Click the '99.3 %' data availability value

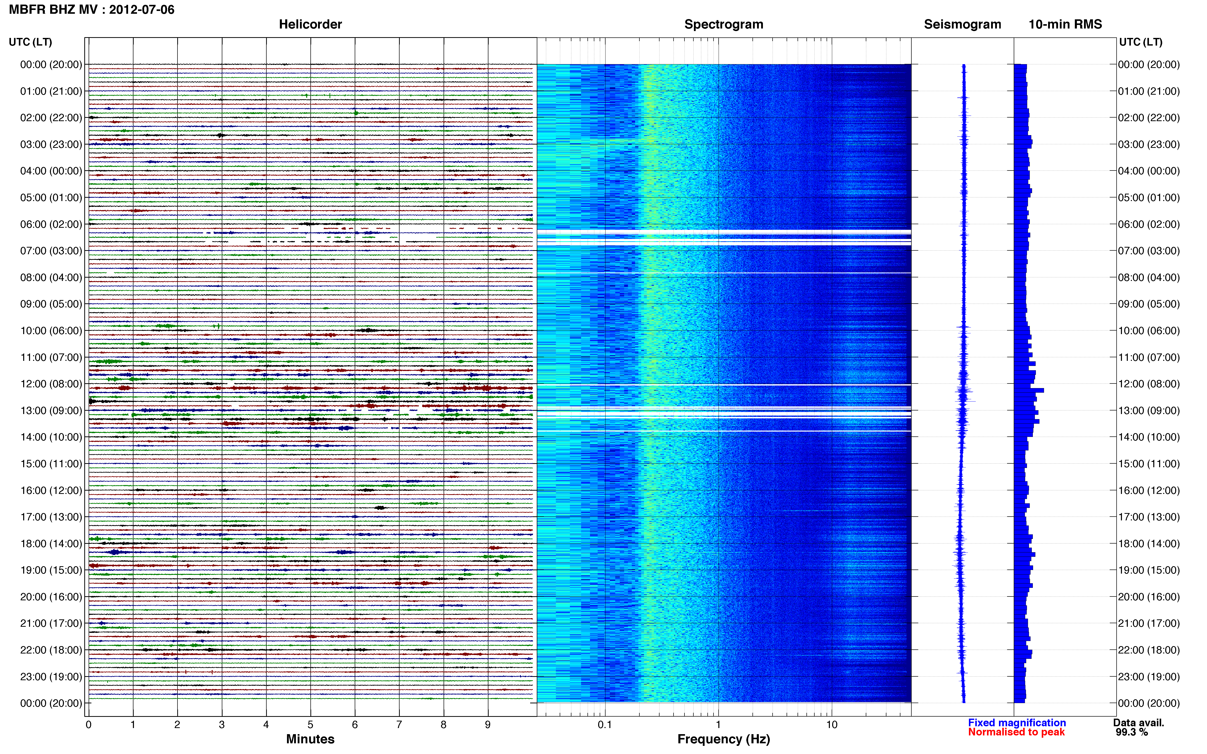(1132, 732)
